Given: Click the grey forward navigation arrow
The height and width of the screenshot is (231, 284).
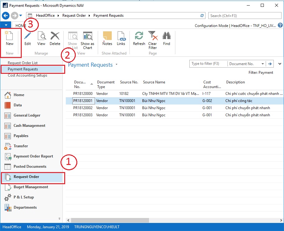Looking at the screenshot, I should 14,16.
